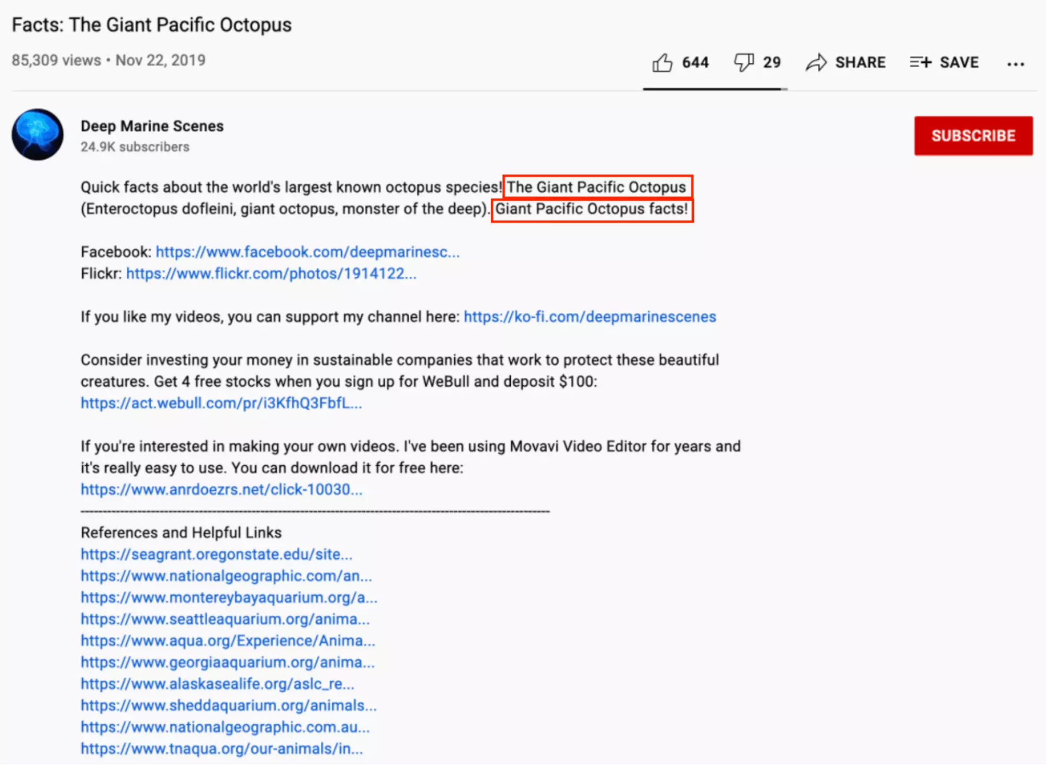The image size is (1046, 765).
Task: Open the three-dot more actions menu
Action: tap(1015, 64)
